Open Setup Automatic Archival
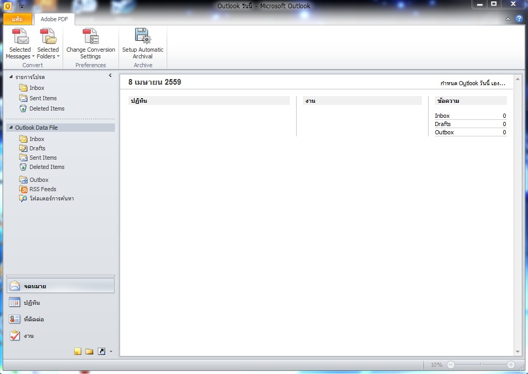This screenshot has width=528, height=374. 143,44
